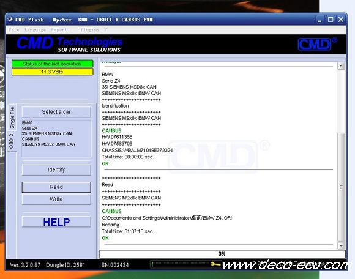Maximize the CMD Flash window
This screenshot has width=355, height=279.
point(331,20)
